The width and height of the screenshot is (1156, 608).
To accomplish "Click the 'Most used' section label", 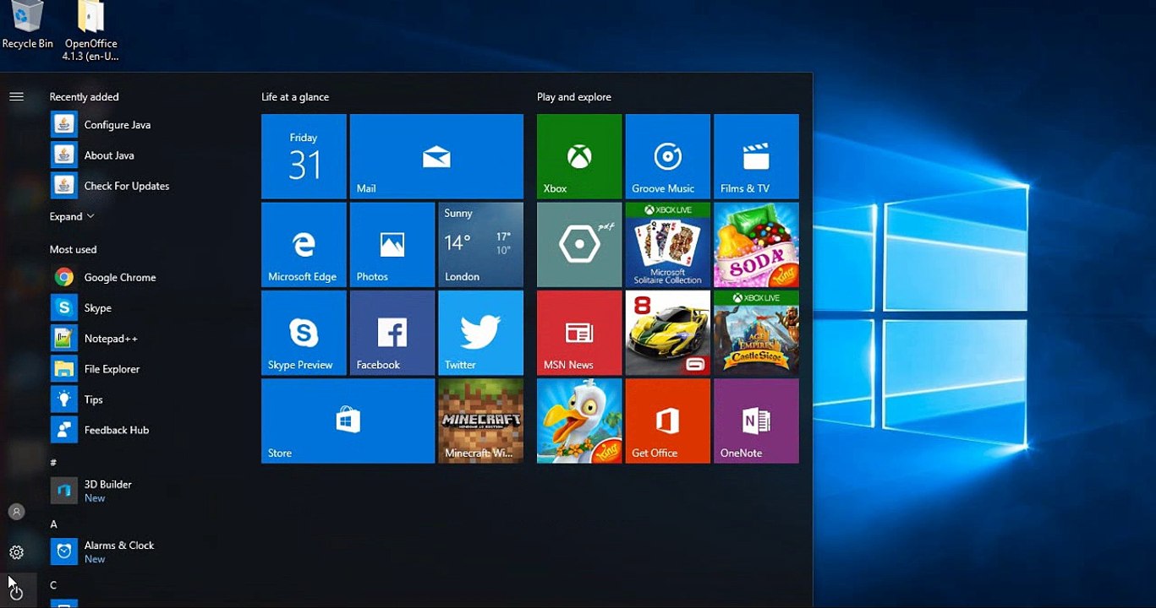I will click(73, 250).
